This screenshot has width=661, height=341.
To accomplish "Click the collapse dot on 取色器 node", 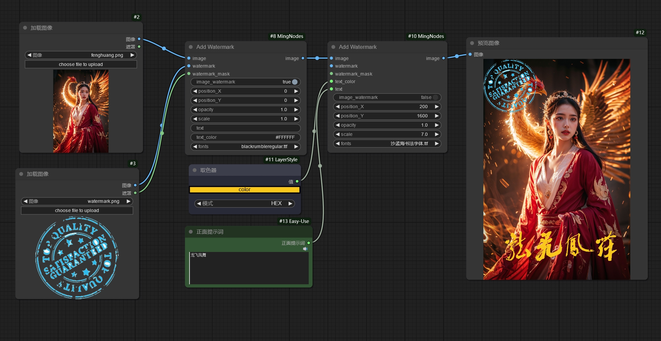I will click(x=194, y=170).
